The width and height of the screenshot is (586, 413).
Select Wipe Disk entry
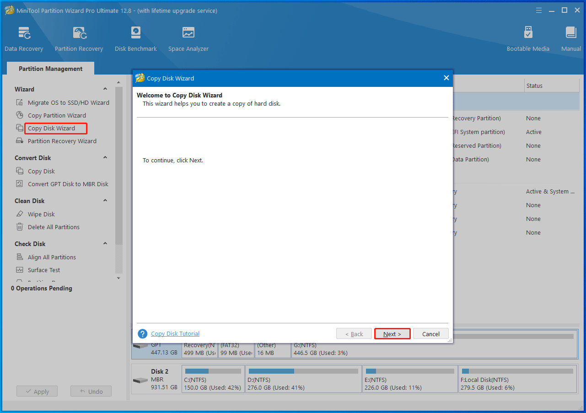tap(41, 214)
